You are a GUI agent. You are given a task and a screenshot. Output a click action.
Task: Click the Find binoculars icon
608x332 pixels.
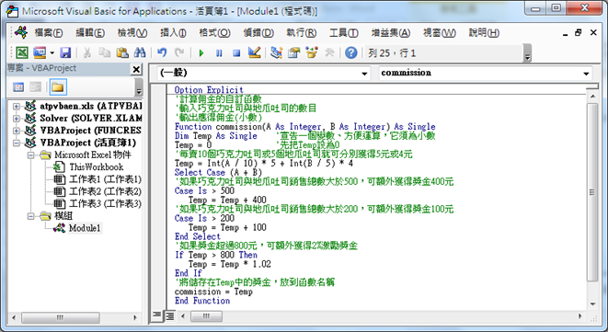pos(140,52)
